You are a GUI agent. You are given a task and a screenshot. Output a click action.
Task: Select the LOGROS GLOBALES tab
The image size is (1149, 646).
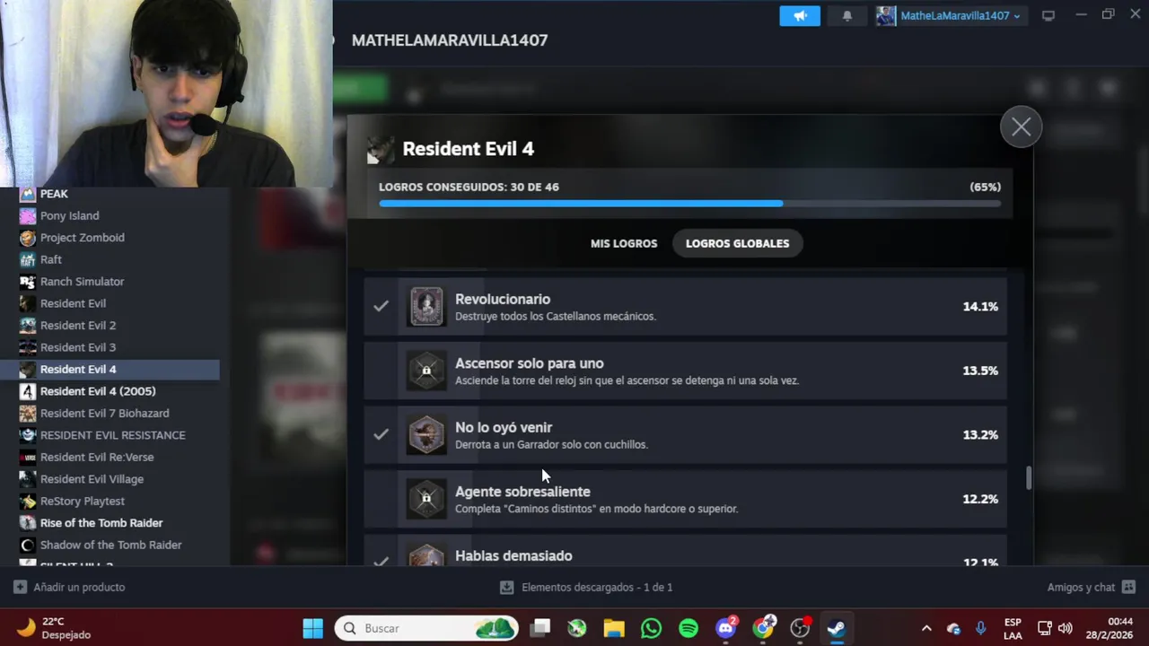(737, 243)
